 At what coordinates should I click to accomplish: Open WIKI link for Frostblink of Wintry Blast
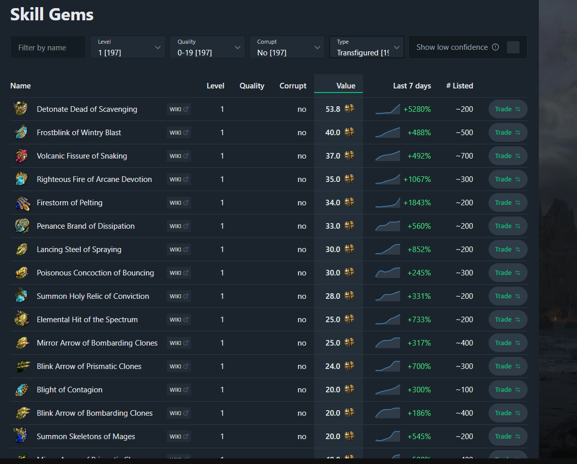pos(179,133)
